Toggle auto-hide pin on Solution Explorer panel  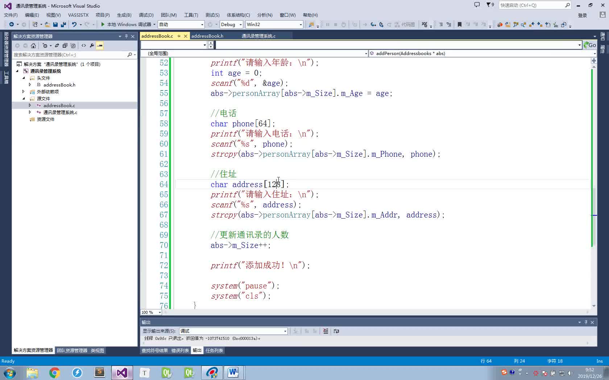tap(126, 36)
